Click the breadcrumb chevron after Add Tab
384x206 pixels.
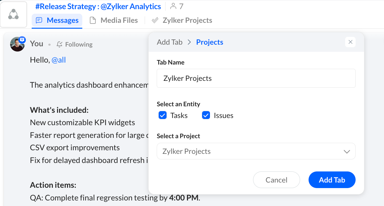(189, 42)
